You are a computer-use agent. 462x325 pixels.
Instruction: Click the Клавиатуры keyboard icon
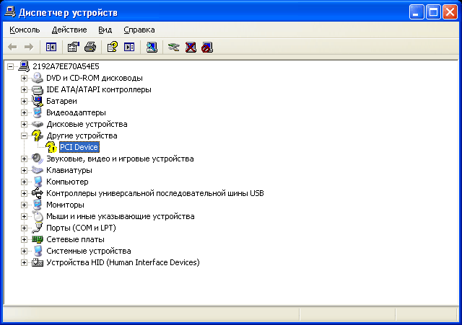click(x=38, y=170)
